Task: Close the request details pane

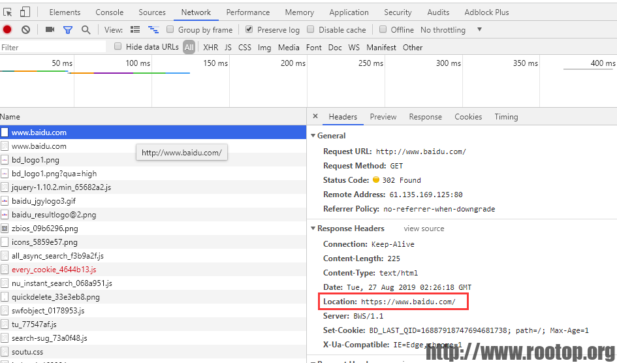Action: point(315,116)
